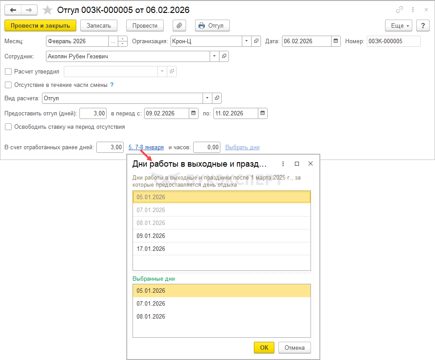Open calendar for period start date
Viewport: 435px width, 360px height.
pyautogui.click(x=193, y=113)
